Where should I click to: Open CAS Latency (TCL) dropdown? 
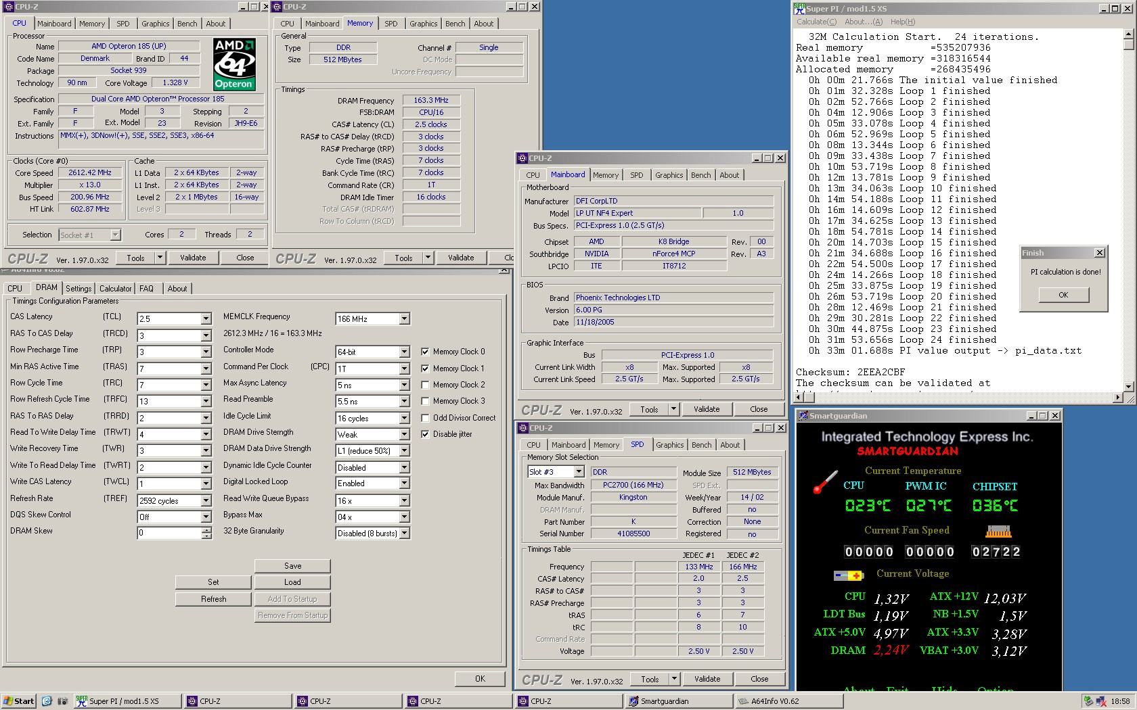(206, 318)
